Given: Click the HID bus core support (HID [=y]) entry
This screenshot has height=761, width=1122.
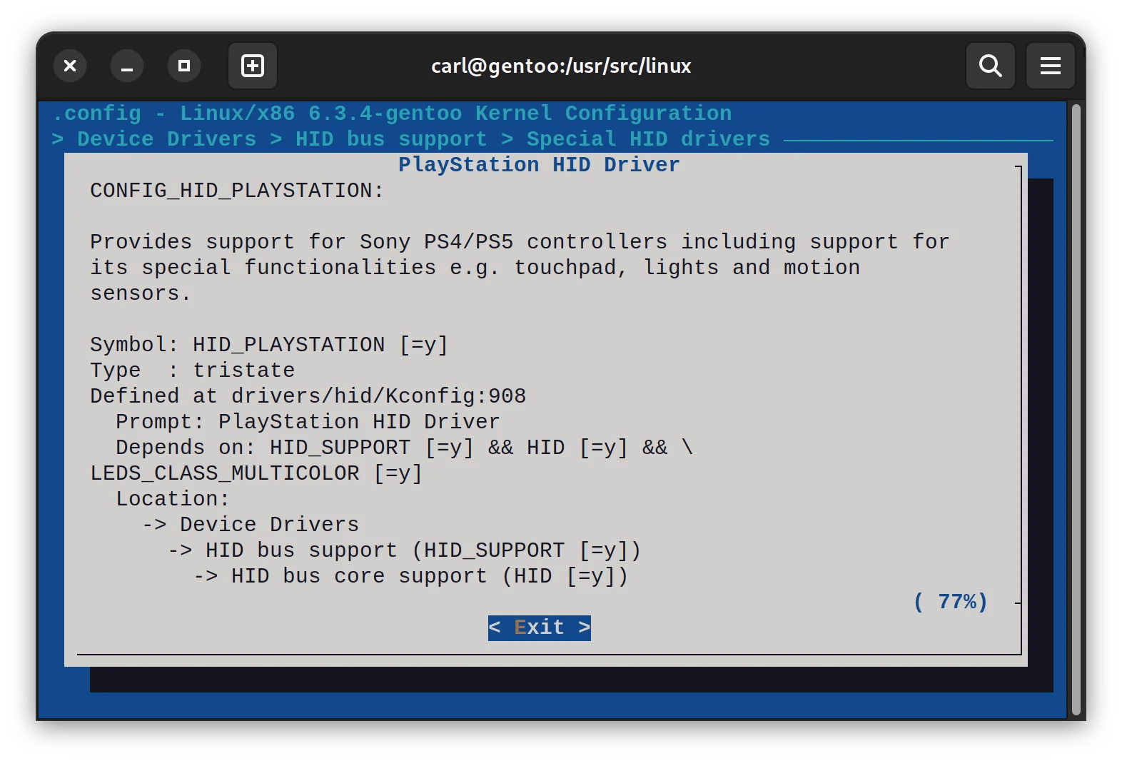Looking at the screenshot, I should [x=411, y=576].
